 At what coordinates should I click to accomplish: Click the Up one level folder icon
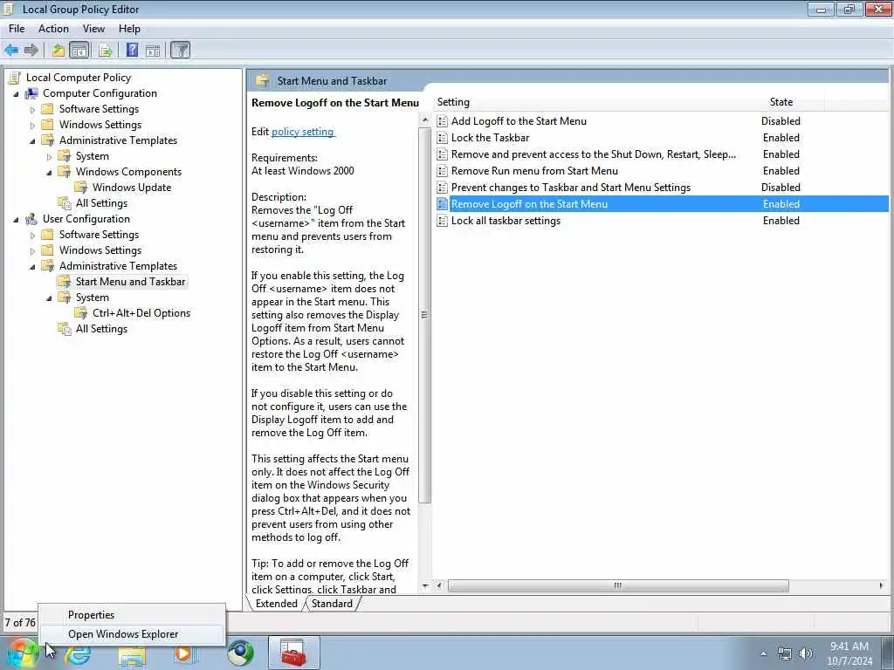click(x=58, y=50)
